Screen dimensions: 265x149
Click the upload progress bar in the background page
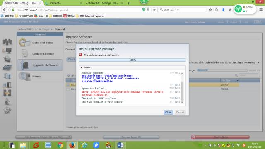[x=222, y=70]
